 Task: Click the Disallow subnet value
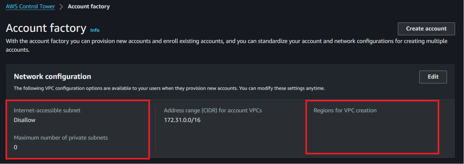(x=25, y=120)
